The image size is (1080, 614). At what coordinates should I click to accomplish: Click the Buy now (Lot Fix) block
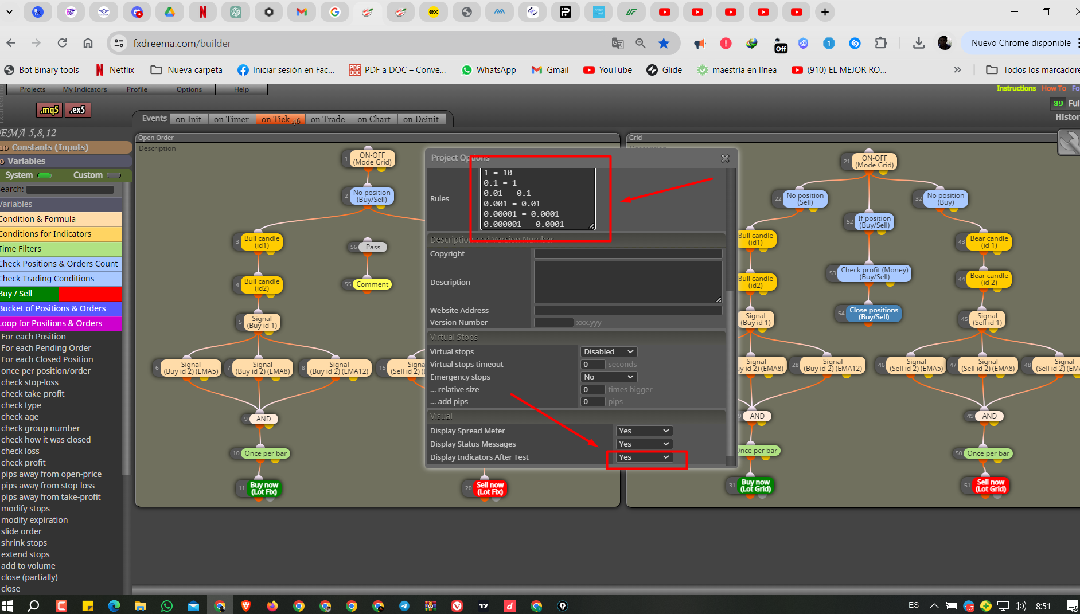click(264, 488)
